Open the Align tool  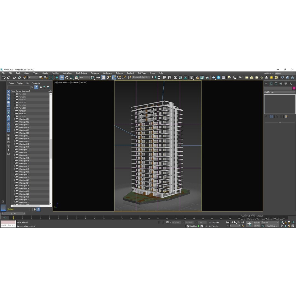click(159, 78)
